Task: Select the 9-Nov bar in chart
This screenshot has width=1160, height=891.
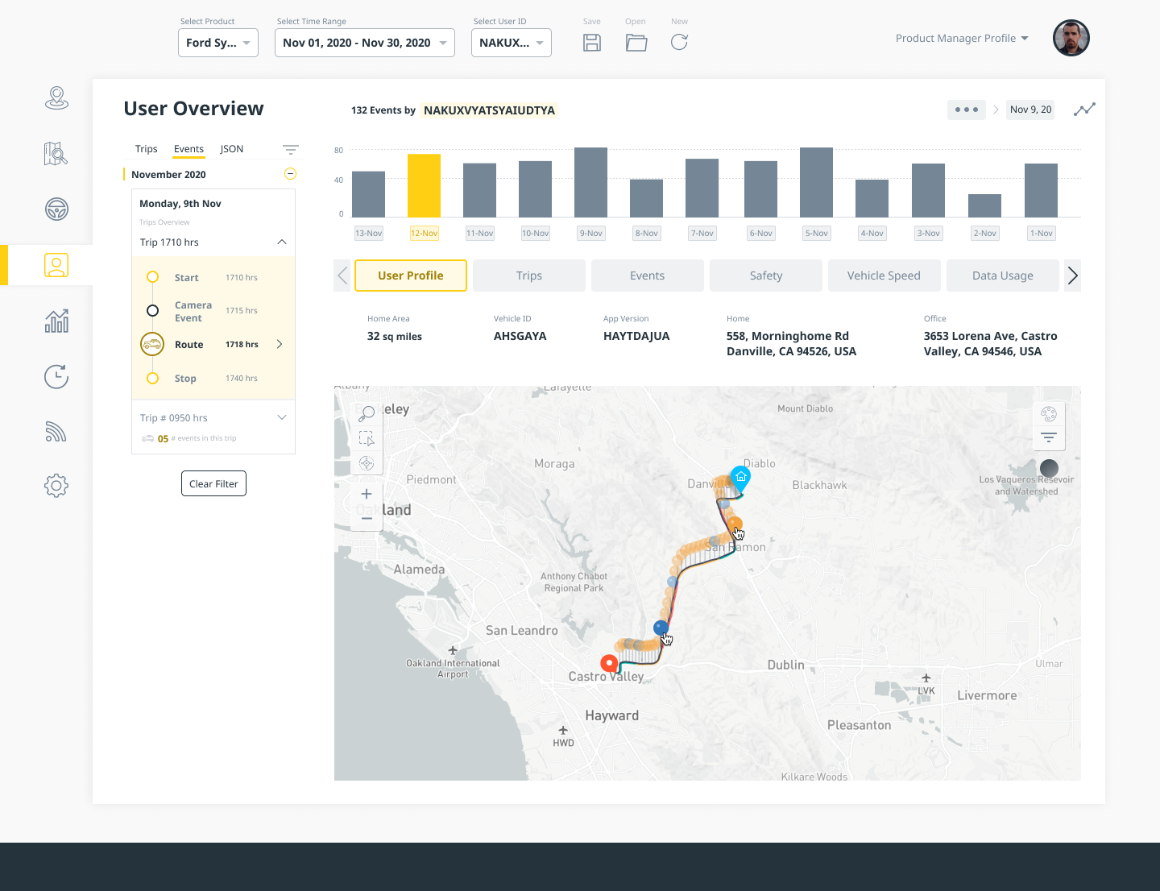Action: coord(590,182)
